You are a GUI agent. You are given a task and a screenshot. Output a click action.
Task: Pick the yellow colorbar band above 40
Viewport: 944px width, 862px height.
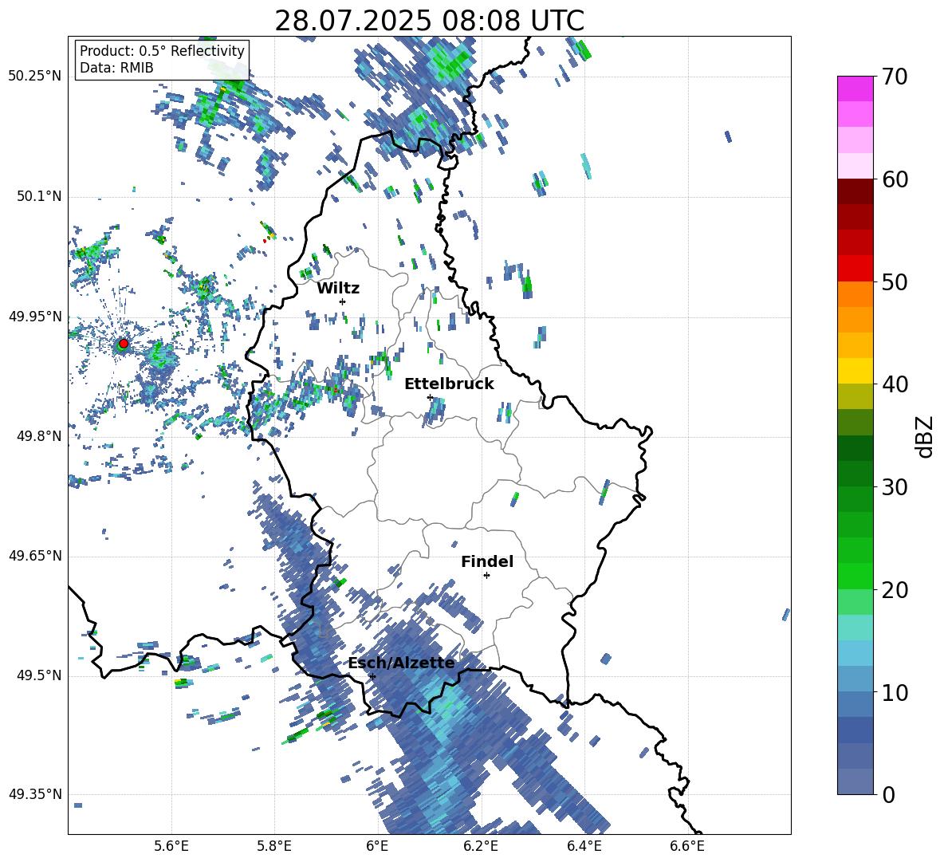855,371
